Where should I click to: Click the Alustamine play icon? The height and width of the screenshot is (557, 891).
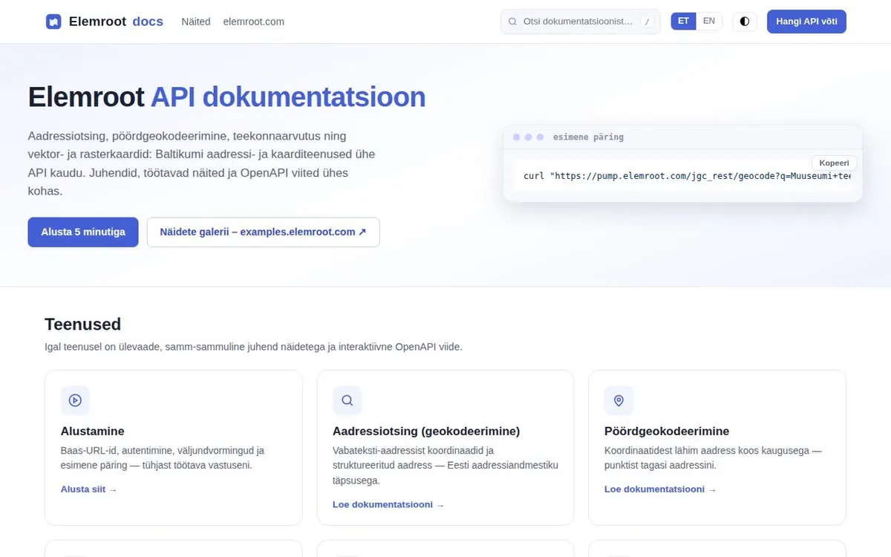tap(75, 400)
